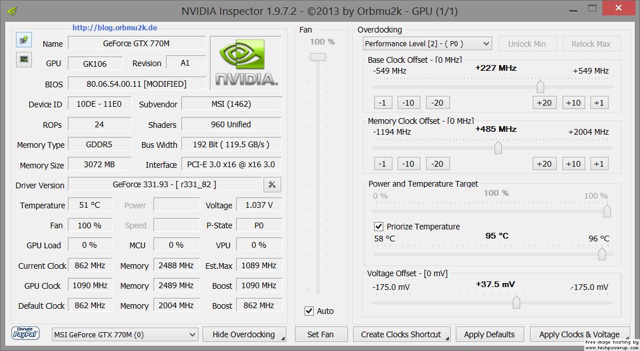
Task: Toggle the Priorize Temperature checkbox
Action: click(x=379, y=227)
